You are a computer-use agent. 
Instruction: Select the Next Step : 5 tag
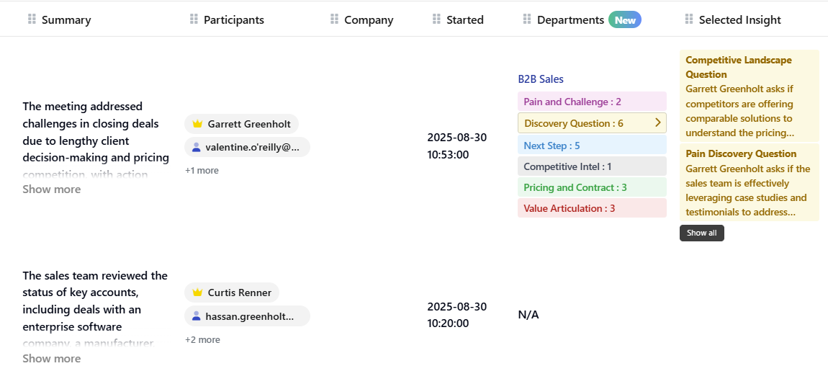pyautogui.click(x=552, y=146)
